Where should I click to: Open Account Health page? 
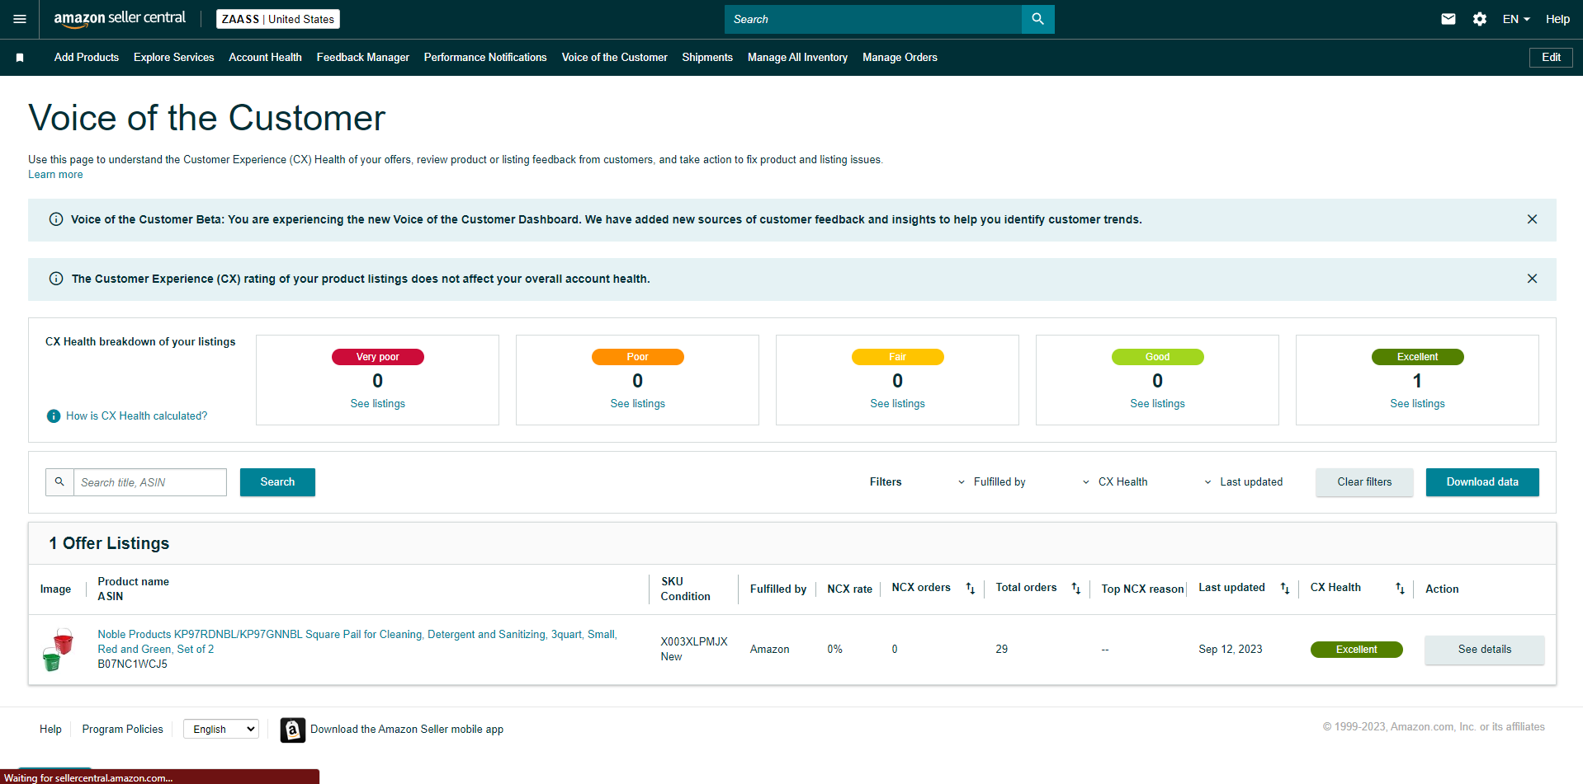266,58
